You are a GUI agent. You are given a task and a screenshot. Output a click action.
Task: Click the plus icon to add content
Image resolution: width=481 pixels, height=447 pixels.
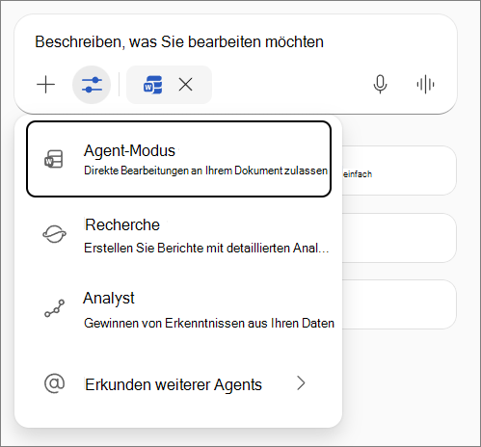(x=46, y=85)
